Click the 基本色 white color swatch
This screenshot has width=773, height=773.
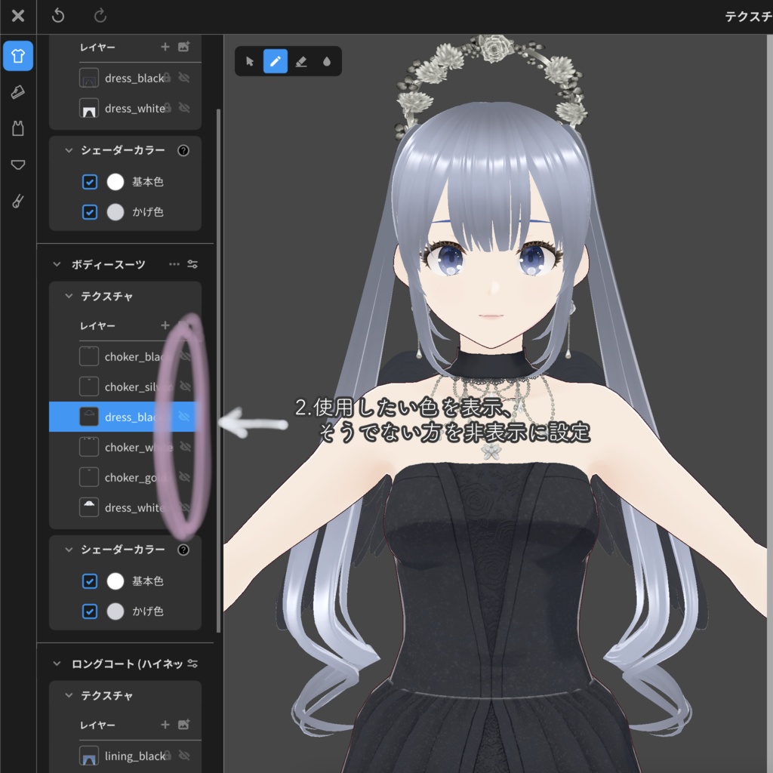(114, 581)
